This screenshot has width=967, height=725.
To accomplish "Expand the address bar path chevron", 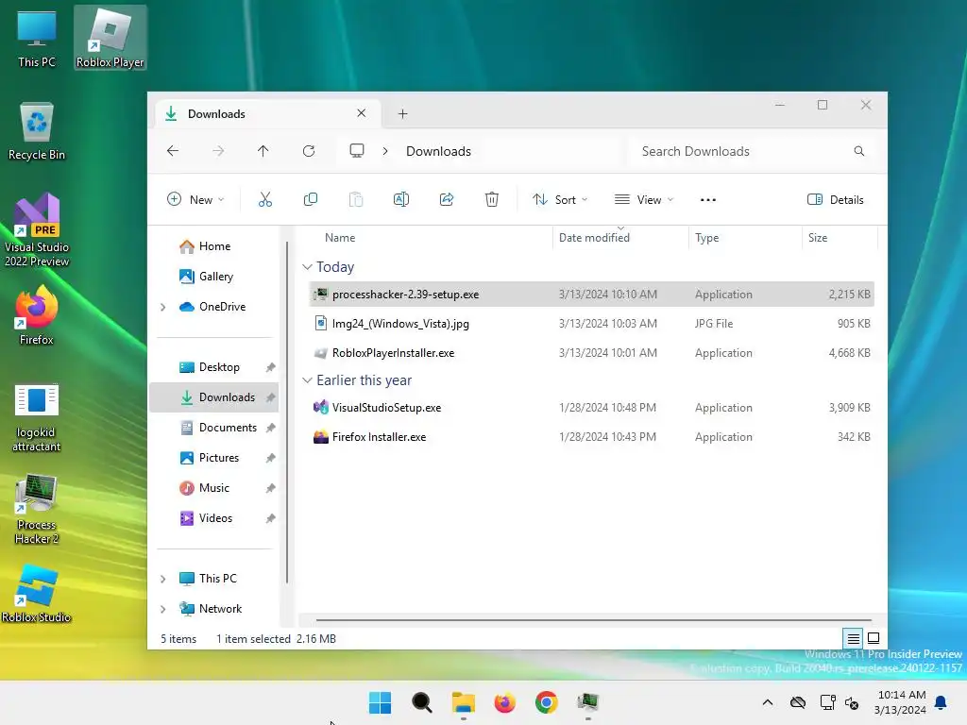I will [385, 151].
